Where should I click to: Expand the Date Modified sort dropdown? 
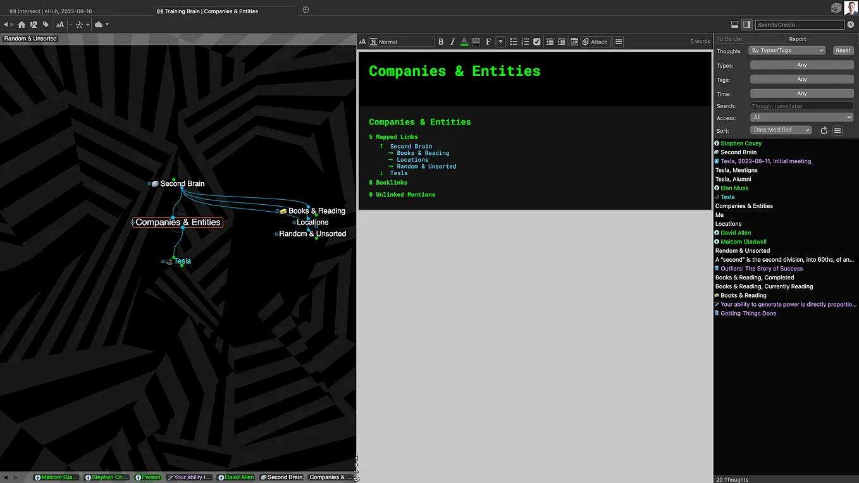pos(781,130)
